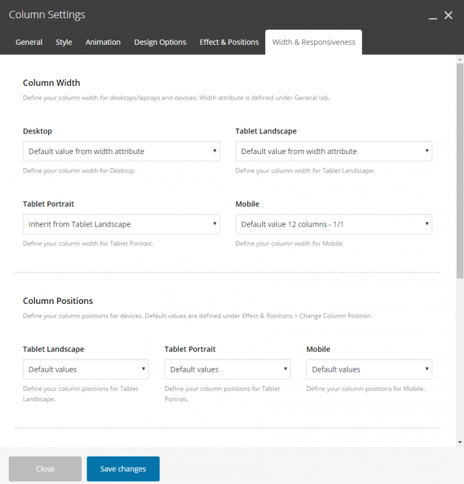Open the Style tab

pyautogui.click(x=64, y=42)
